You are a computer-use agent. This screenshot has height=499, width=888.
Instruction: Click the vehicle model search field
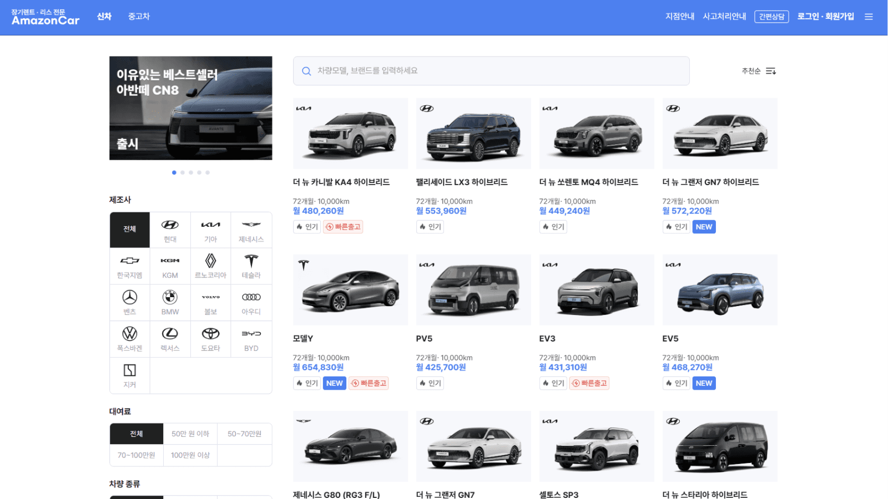pos(491,71)
